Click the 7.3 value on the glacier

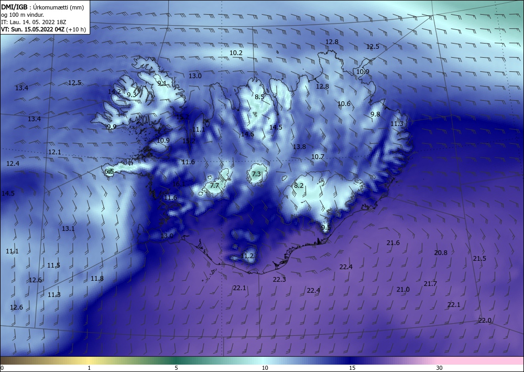[256, 174]
